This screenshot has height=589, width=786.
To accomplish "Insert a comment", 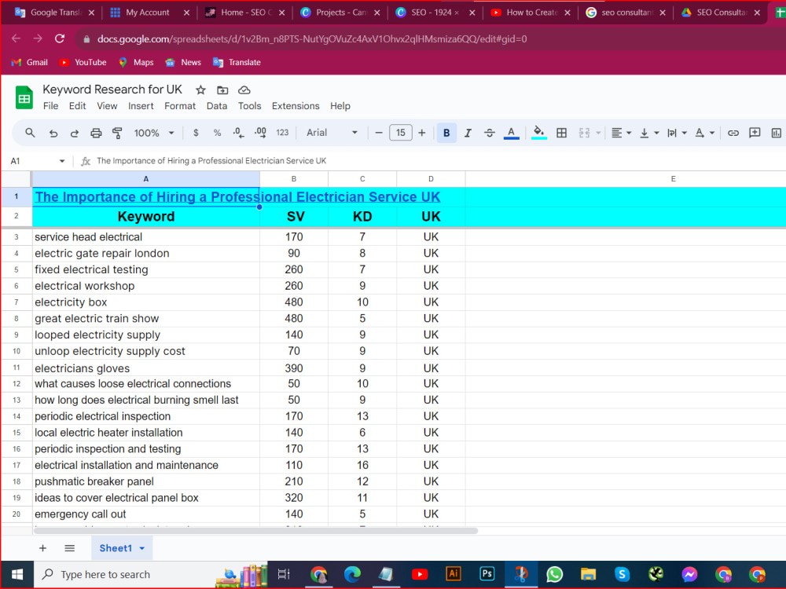I will pyautogui.click(x=755, y=133).
